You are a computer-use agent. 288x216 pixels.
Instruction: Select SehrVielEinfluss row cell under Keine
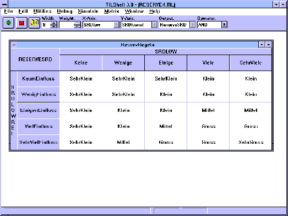[81, 142]
